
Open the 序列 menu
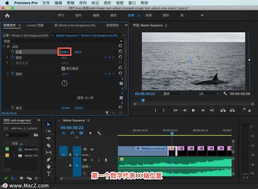(83, 3)
